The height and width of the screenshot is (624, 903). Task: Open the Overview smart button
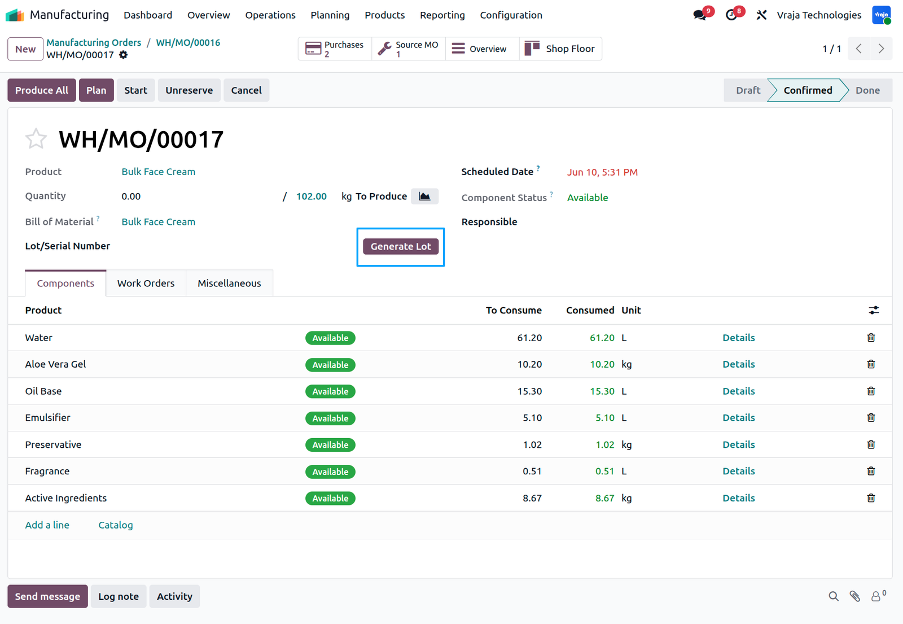pyautogui.click(x=483, y=49)
